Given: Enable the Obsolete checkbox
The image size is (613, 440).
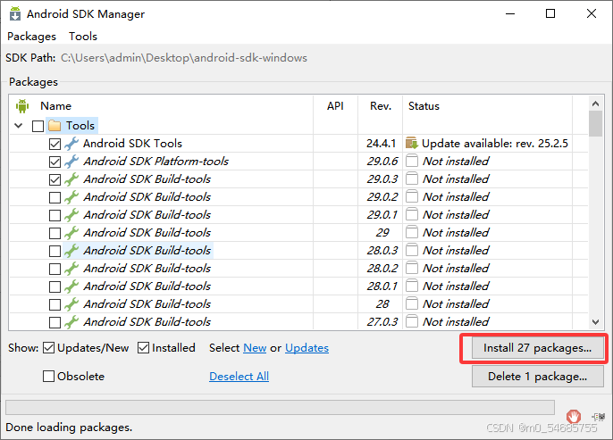Looking at the screenshot, I should click(48, 377).
